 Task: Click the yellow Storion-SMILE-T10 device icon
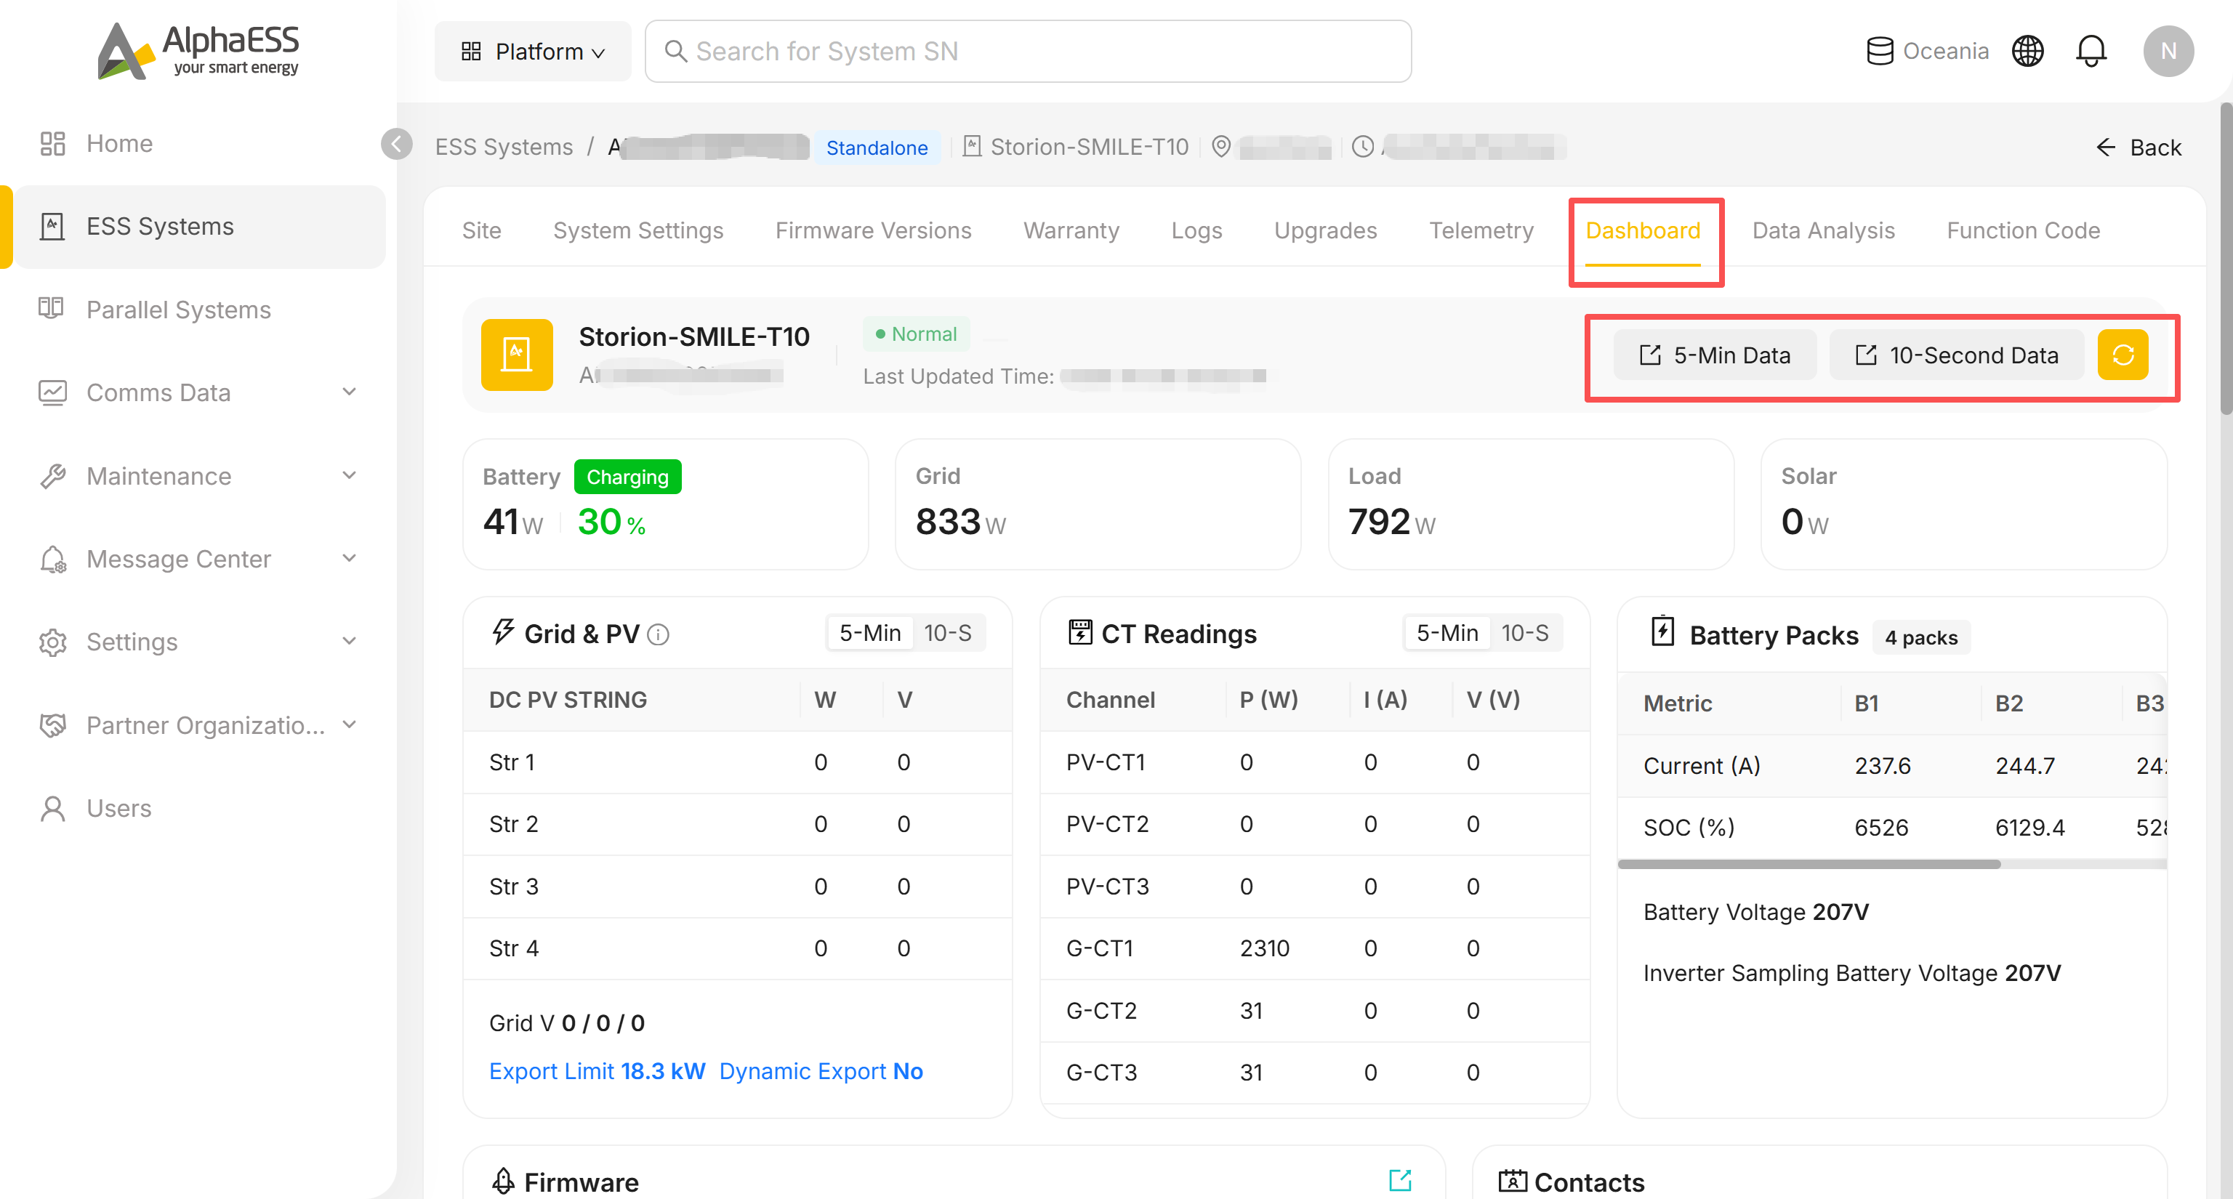pyautogui.click(x=517, y=355)
